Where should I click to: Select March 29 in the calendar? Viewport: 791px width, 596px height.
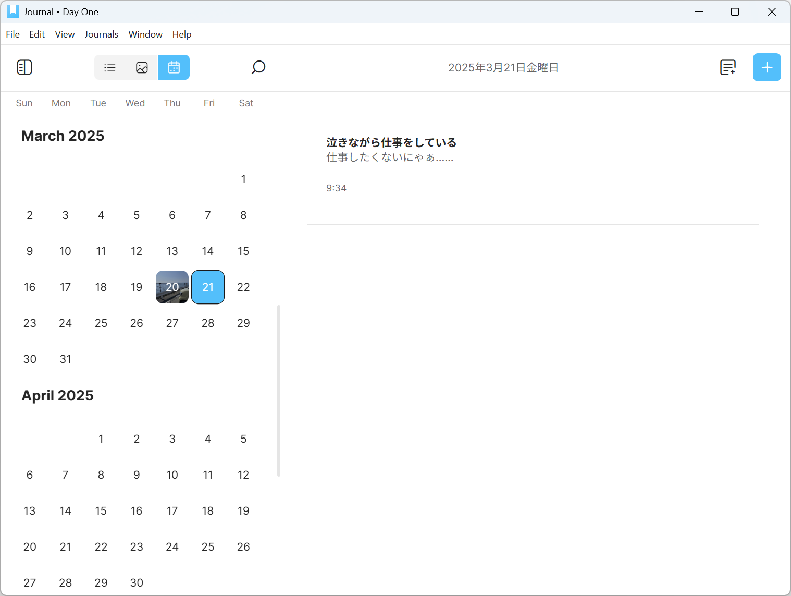click(243, 323)
